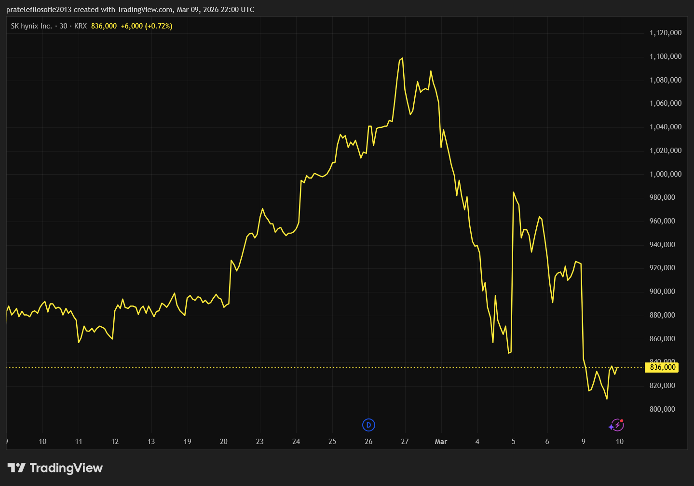Open the purple lightning events icon
This screenshot has height=486, width=694.
[x=616, y=425]
